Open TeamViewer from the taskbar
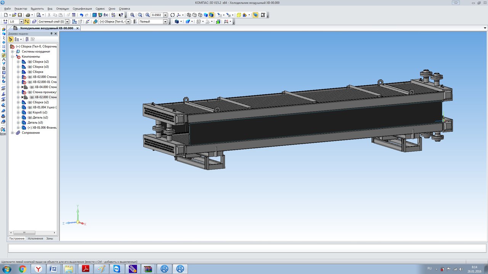 pos(117,269)
